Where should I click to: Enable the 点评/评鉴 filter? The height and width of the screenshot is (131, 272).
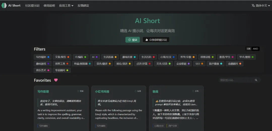144,63
